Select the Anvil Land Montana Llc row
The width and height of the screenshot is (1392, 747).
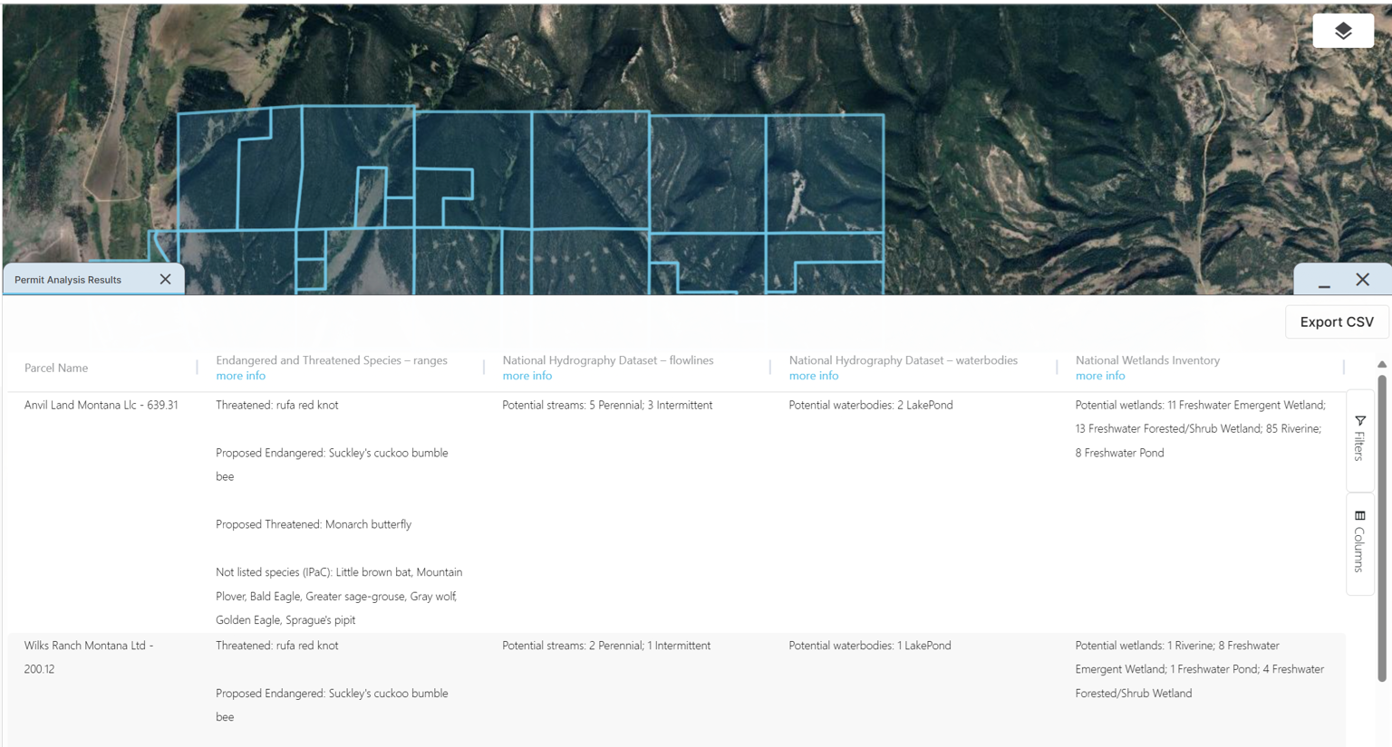click(x=102, y=405)
